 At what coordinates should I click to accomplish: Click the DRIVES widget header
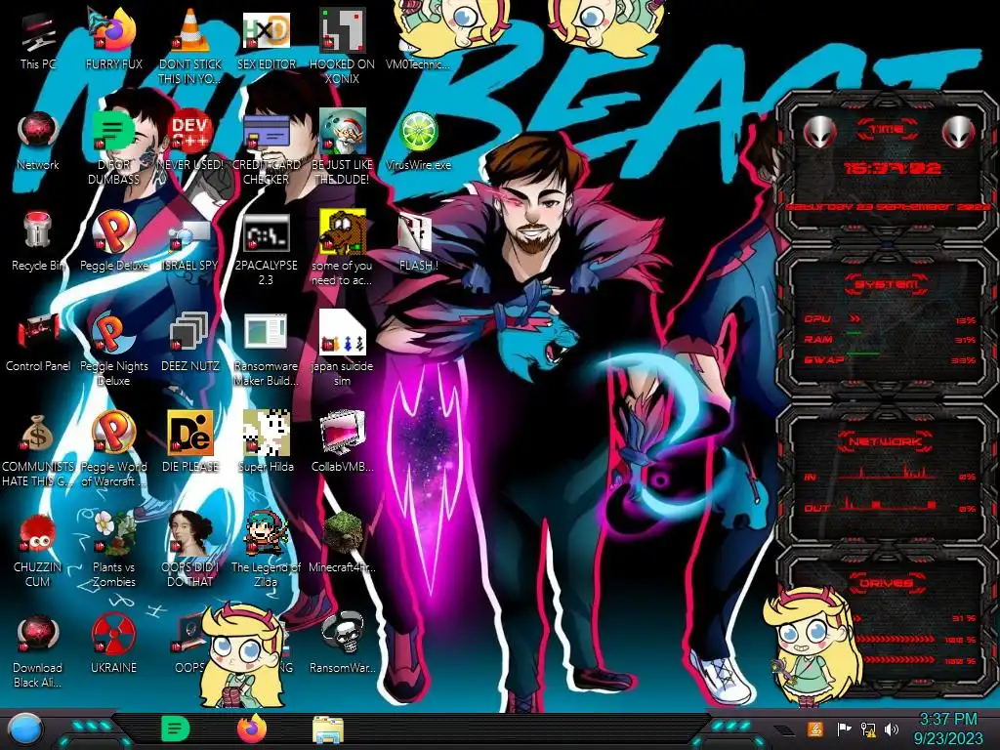coord(886,583)
